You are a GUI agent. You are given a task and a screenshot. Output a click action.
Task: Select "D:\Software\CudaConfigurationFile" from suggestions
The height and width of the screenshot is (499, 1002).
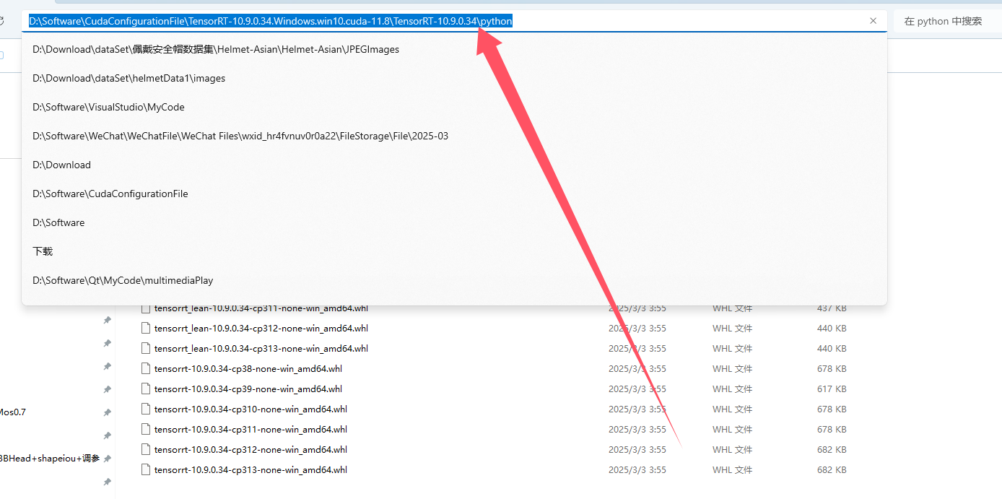click(x=110, y=194)
